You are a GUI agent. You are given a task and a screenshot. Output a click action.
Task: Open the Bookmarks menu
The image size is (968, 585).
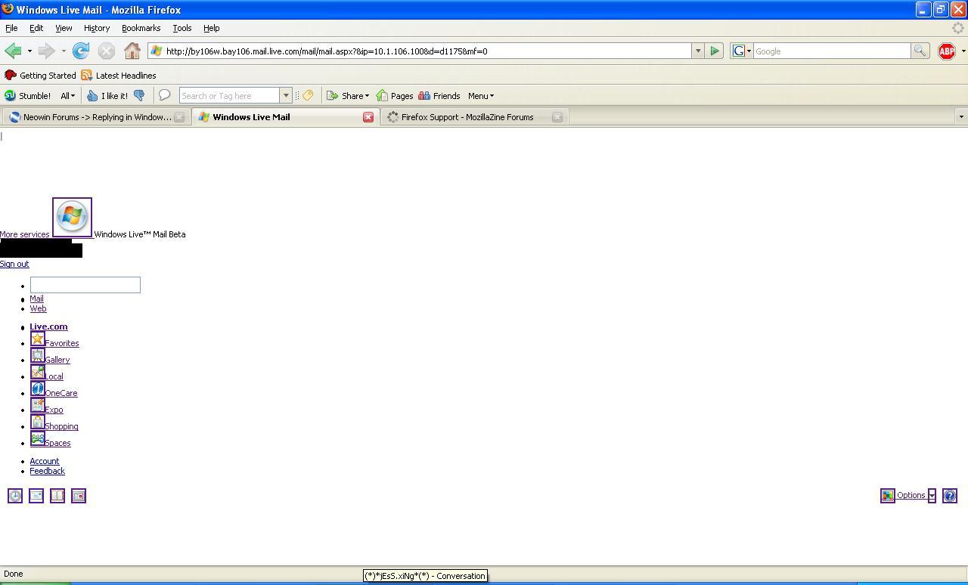point(141,28)
